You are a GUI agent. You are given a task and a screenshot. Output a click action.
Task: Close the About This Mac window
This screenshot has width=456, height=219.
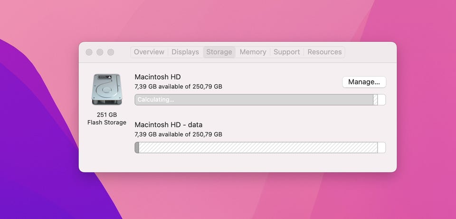(89, 52)
